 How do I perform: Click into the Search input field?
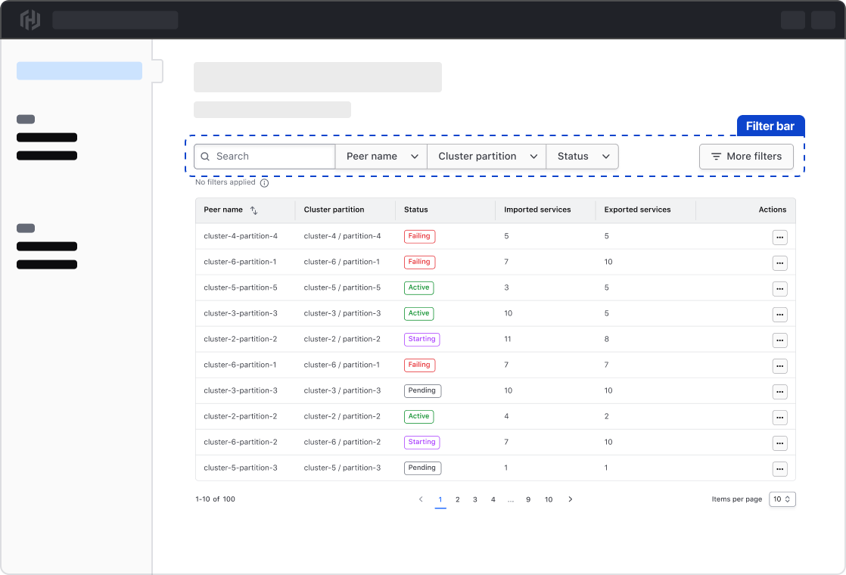(x=265, y=157)
